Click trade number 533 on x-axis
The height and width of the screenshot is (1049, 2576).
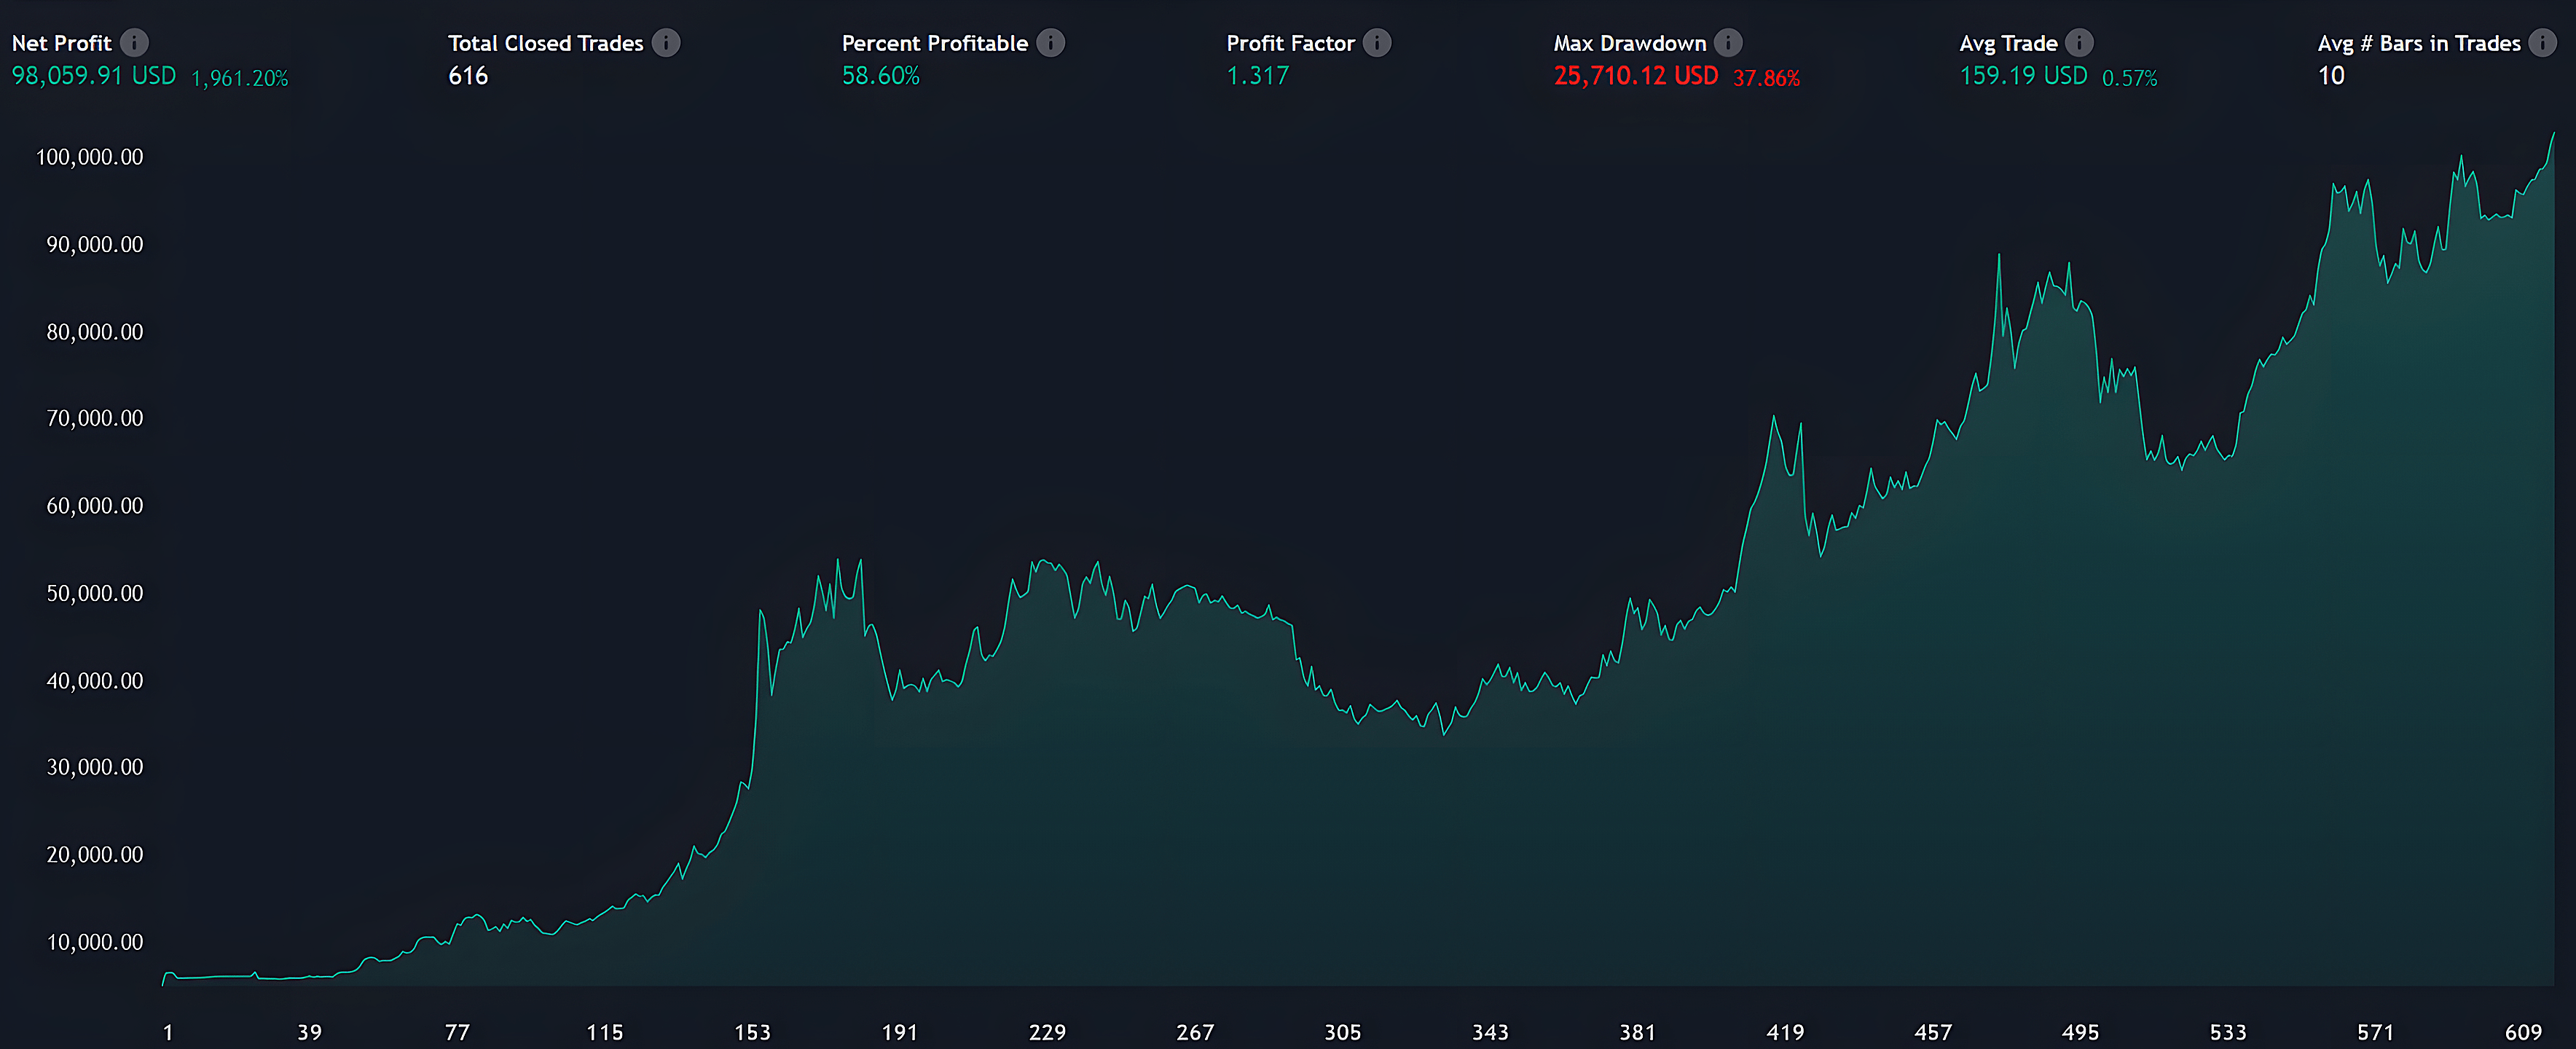2228,1032
